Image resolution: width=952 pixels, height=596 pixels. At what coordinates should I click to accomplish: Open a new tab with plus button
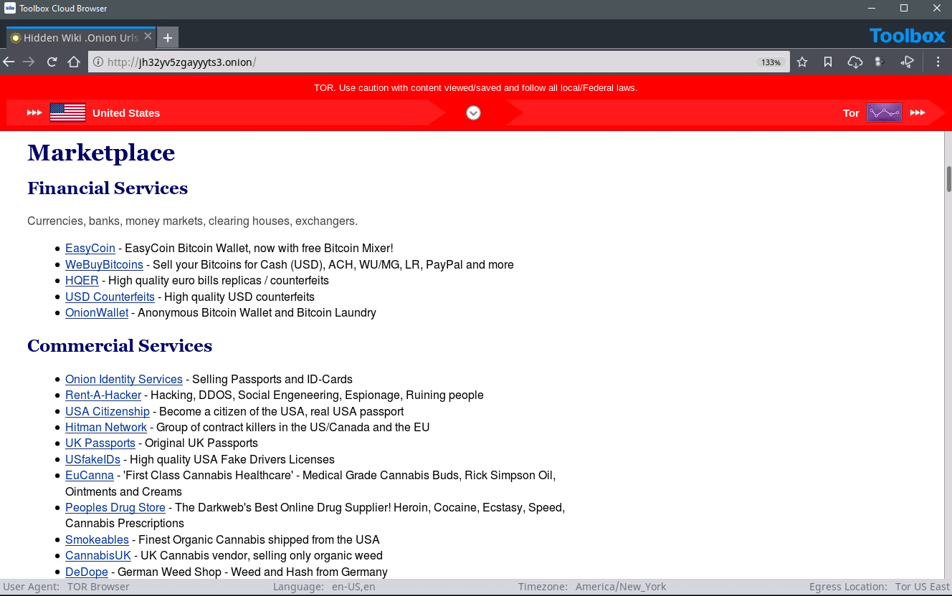point(168,38)
